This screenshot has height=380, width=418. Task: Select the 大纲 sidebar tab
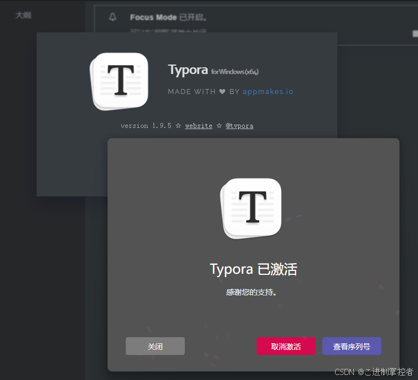23,15
